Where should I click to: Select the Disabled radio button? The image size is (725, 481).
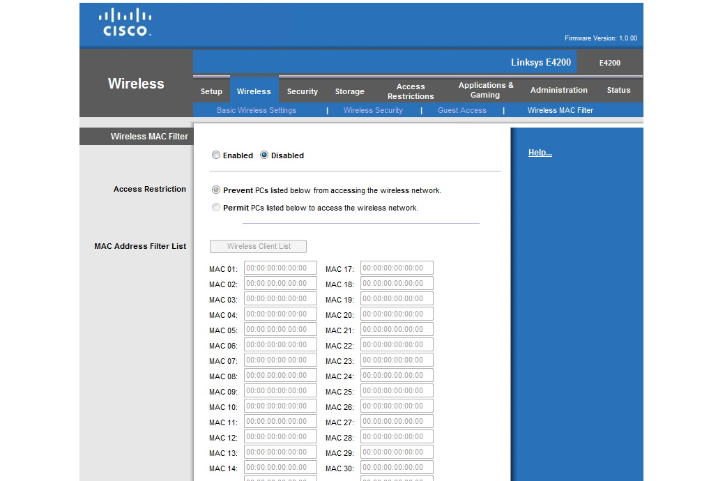click(264, 155)
